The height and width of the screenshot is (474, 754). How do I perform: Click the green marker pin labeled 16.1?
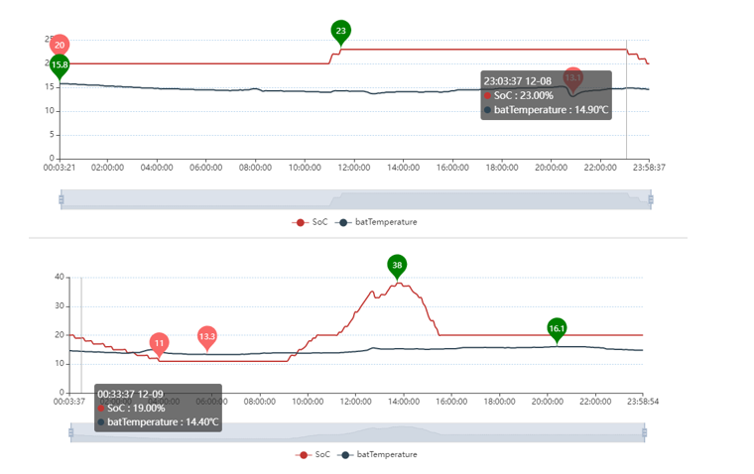click(x=557, y=328)
